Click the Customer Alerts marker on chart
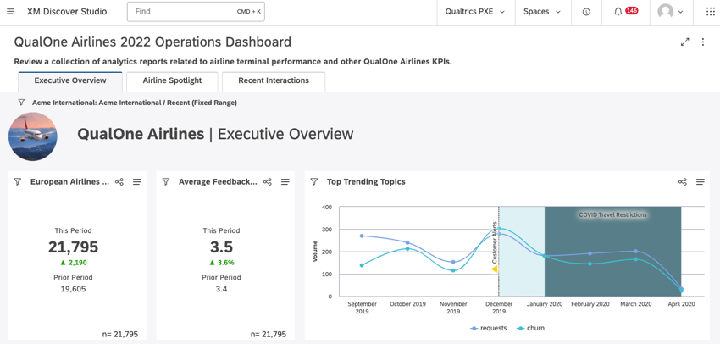Image resolution: width=720 pixels, height=344 pixels. click(496, 269)
